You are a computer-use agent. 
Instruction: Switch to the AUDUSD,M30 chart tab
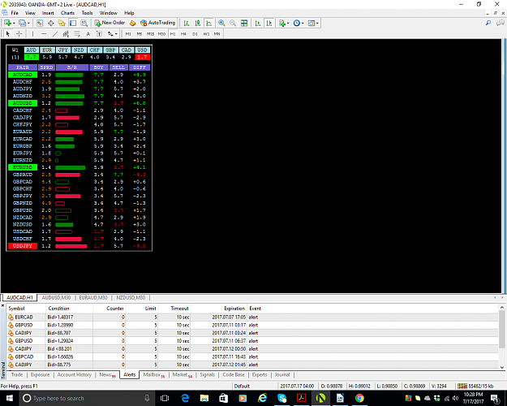56,297
